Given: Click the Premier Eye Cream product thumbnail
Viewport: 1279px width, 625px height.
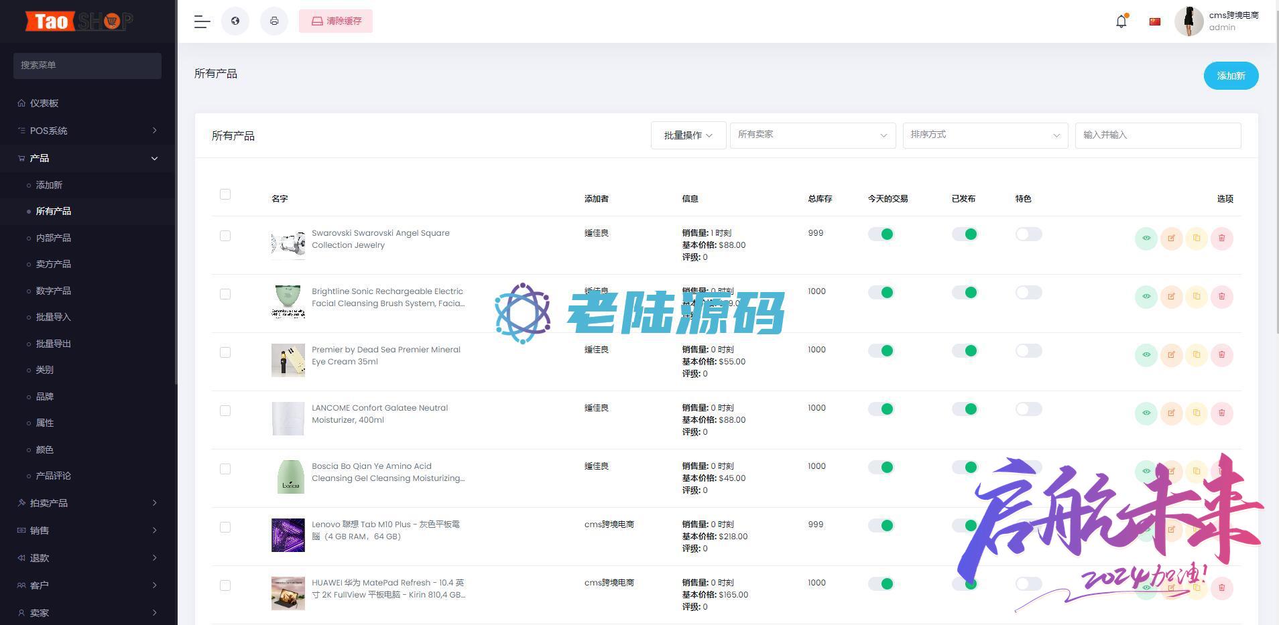Looking at the screenshot, I should point(288,360).
